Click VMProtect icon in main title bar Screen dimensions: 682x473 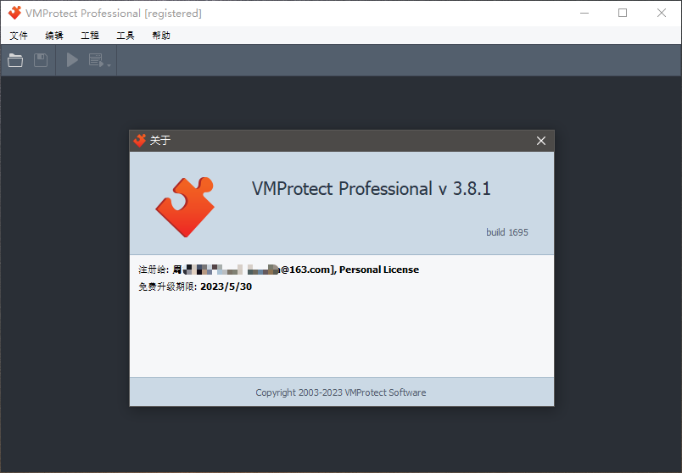[x=14, y=13]
